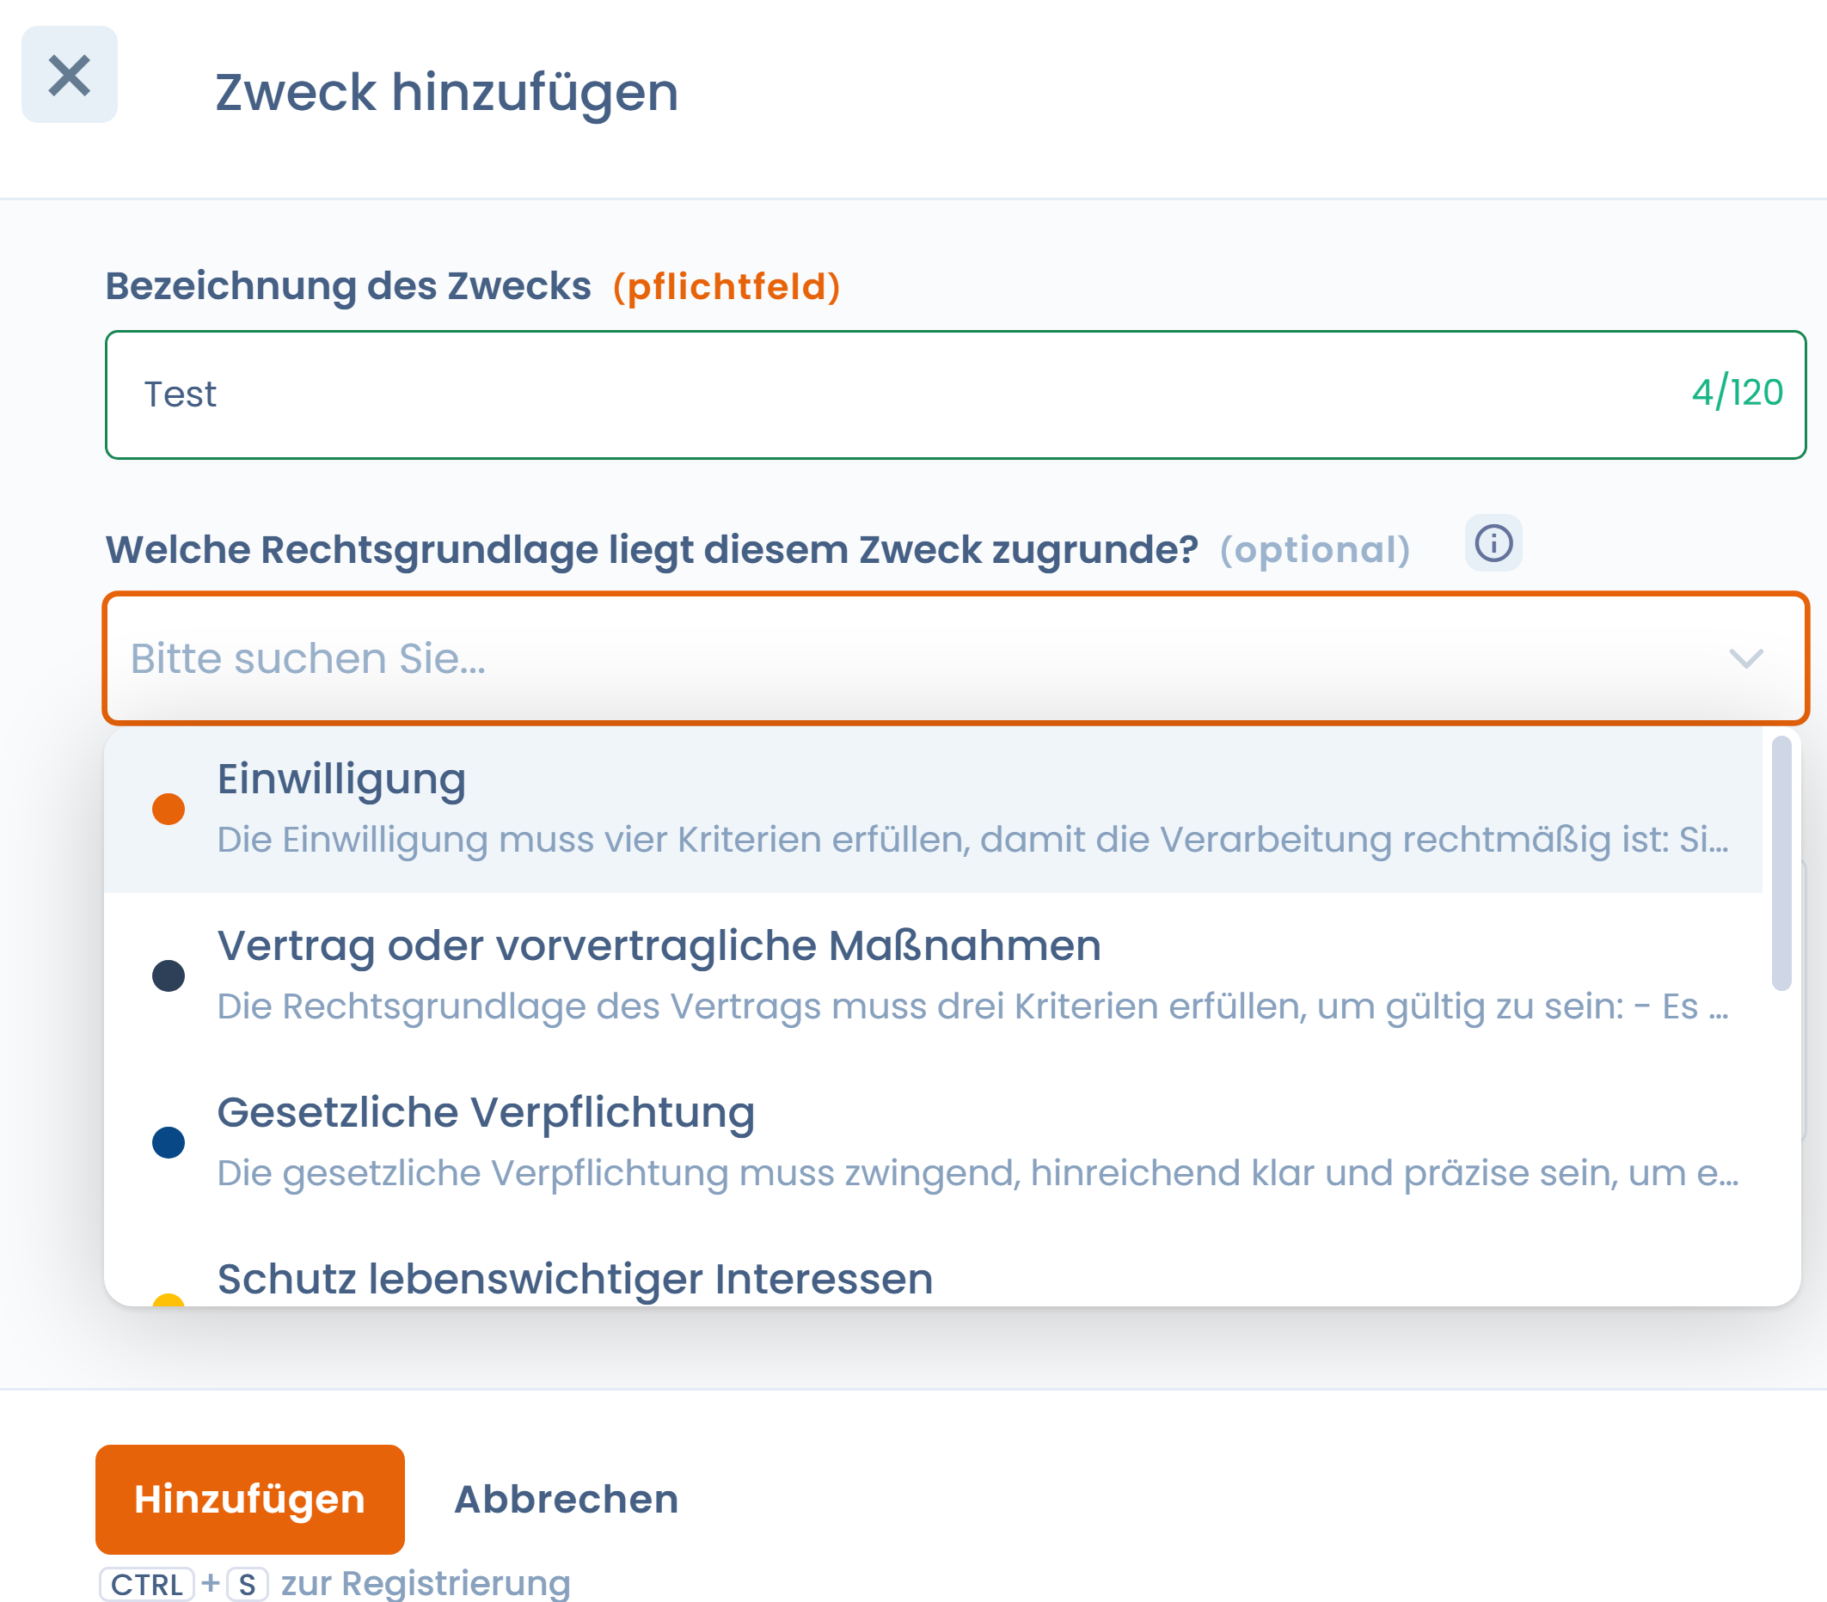Click the dark dot beside Vertrag oder vorvertragliche Maßnahmen
1827x1602 pixels.
(168, 975)
